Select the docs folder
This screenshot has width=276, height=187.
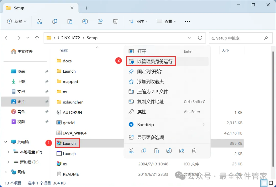click(64, 61)
